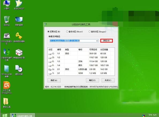
Task: Click the 可用空间 column header
Action: point(93,50)
